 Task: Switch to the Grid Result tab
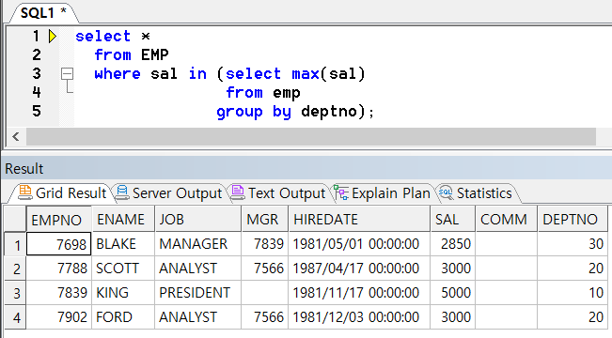[x=62, y=193]
